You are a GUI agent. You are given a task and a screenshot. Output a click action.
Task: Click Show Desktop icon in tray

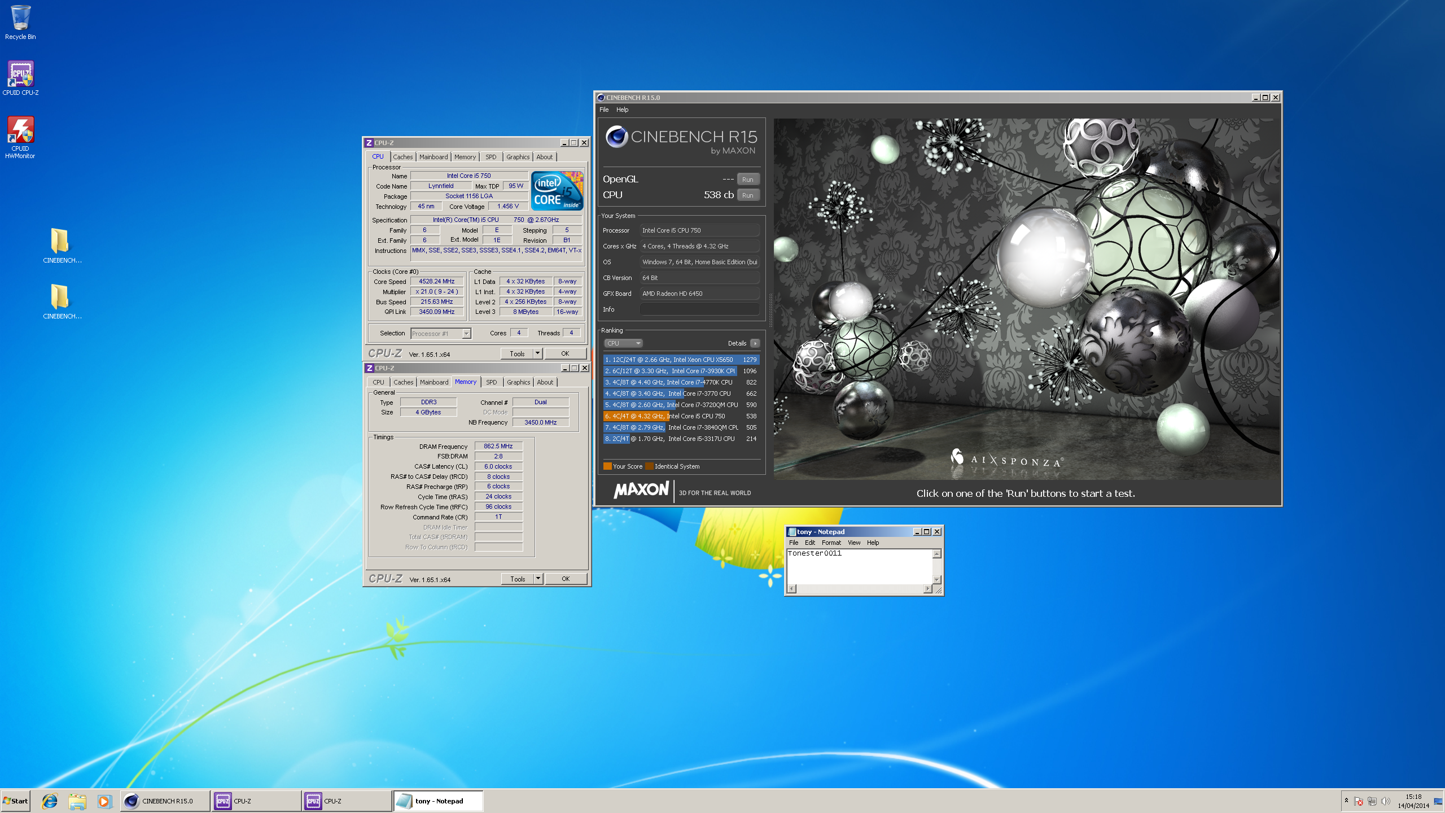tap(1438, 801)
